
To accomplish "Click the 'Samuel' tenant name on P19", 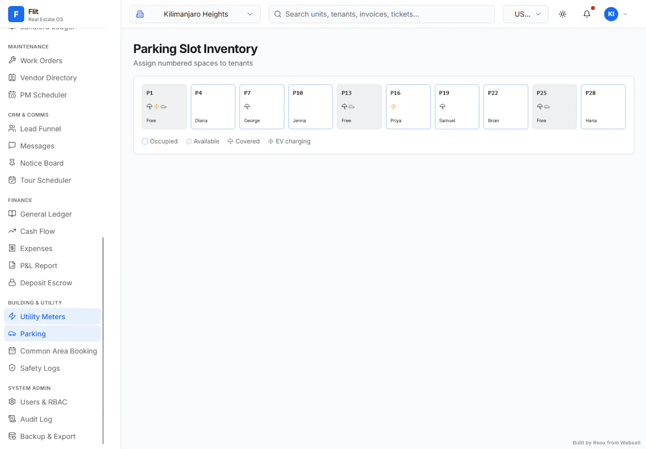I will pos(447,121).
